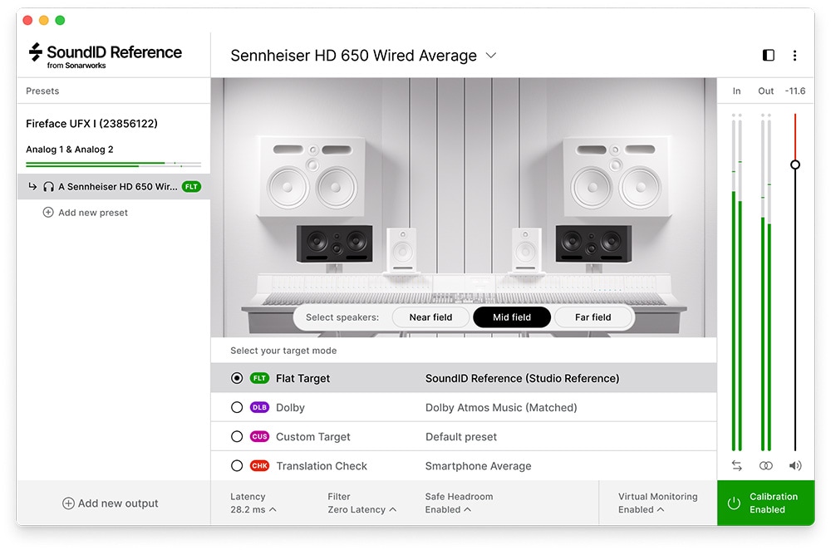Screen dimensions: 831x550
Task: Expand the Latency 28.2 ms menu
Action: click(x=253, y=503)
